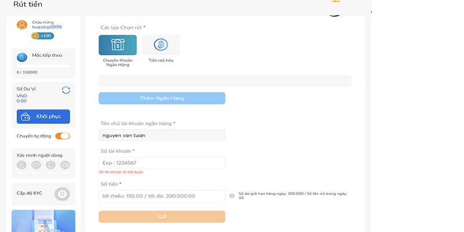The width and height of the screenshot is (464, 232).
Task: Click the Gửi submit button
Action: [162, 216]
